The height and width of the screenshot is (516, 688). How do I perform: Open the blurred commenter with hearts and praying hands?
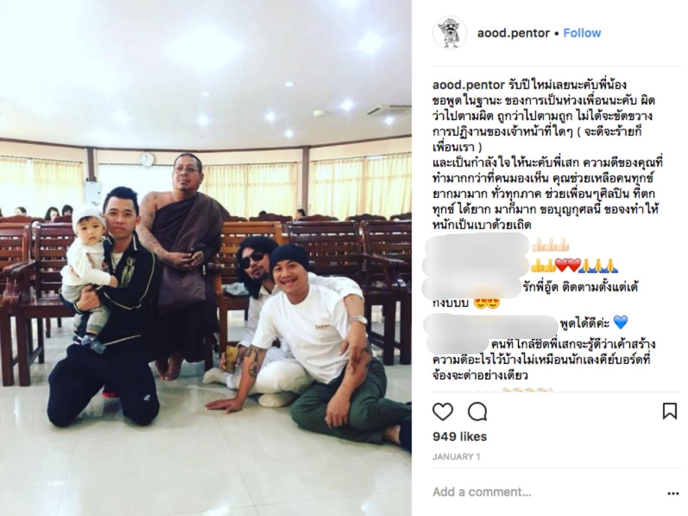click(476, 265)
